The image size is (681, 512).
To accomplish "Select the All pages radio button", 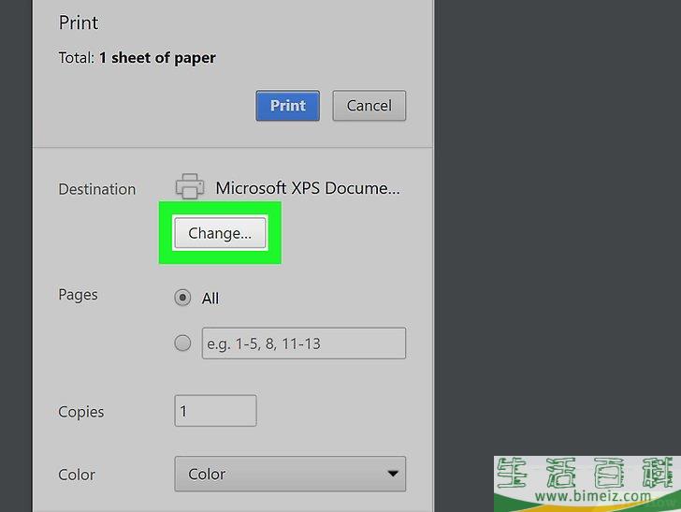I will pyautogui.click(x=183, y=298).
